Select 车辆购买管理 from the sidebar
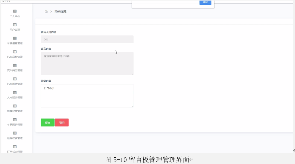Screen dimensions: 295x164 pos(14,120)
